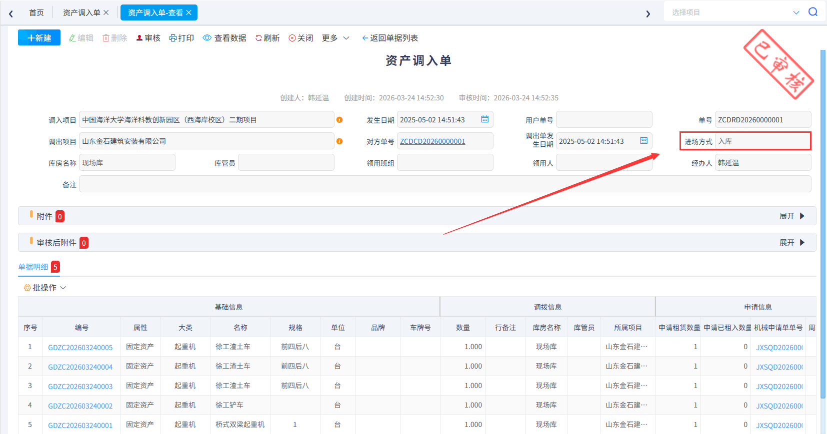Open the 选择项目 dropdown selector
The image size is (827, 434).
735,12
